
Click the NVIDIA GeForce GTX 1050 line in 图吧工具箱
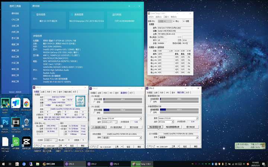[61, 52]
